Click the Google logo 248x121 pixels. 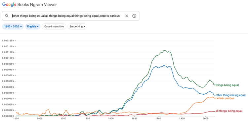click(9, 5)
